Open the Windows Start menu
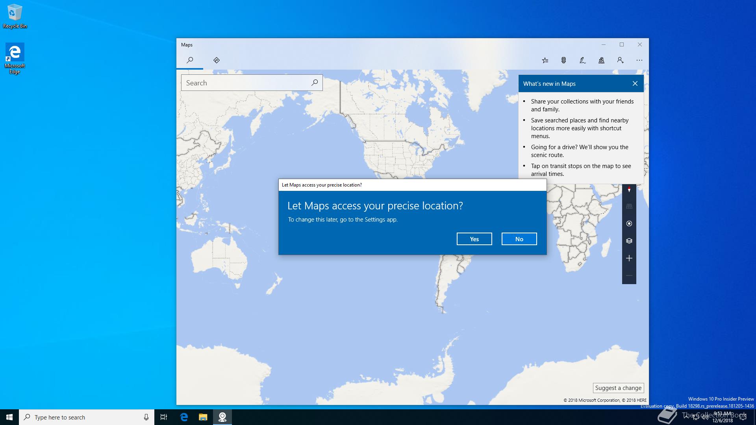The image size is (756, 425). click(x=9, y=417)
